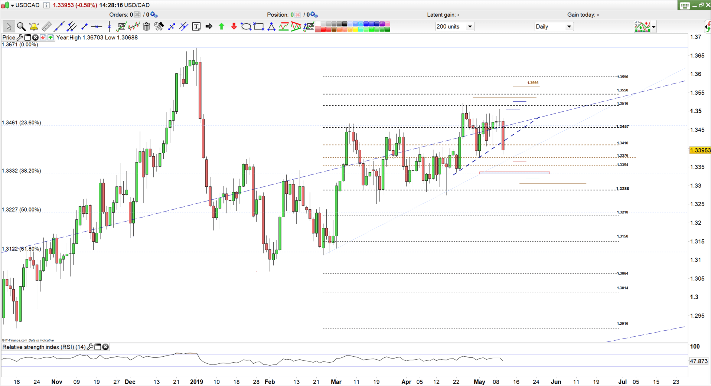Click the 1.3332 (38.20%) Fibonacci label
Image resolution: width=711 pixels, height=386 pixels.
click(x=22, y=171)
